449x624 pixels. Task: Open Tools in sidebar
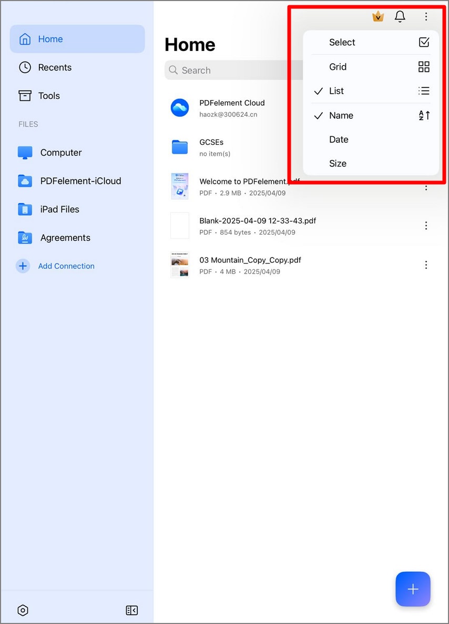click(77, 96)
